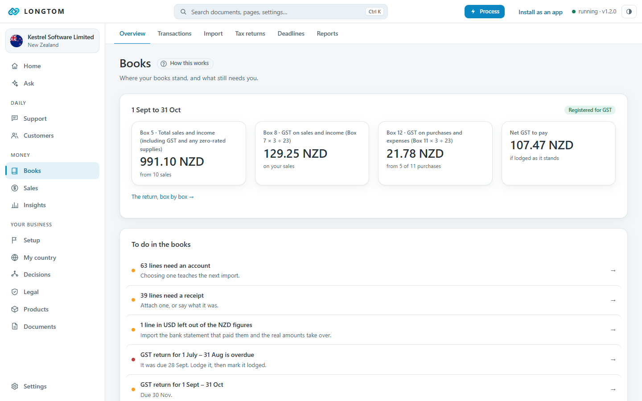The width and height of the screenshot is (642, 401).
Task: Click the Box 5 total sales card
Action: [x=189, y=153]
